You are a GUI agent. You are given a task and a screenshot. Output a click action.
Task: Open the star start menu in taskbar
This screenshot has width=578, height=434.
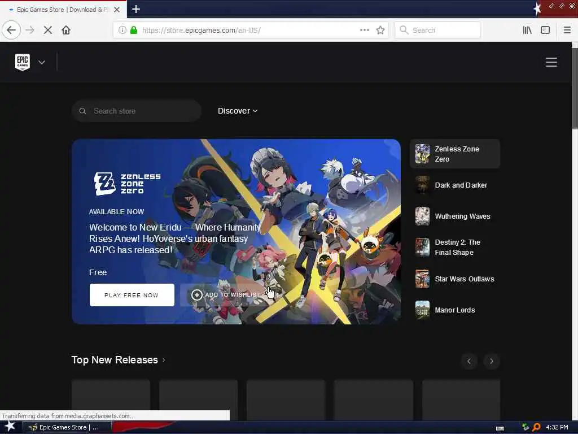pyautogui.click(x=10, y=427)
